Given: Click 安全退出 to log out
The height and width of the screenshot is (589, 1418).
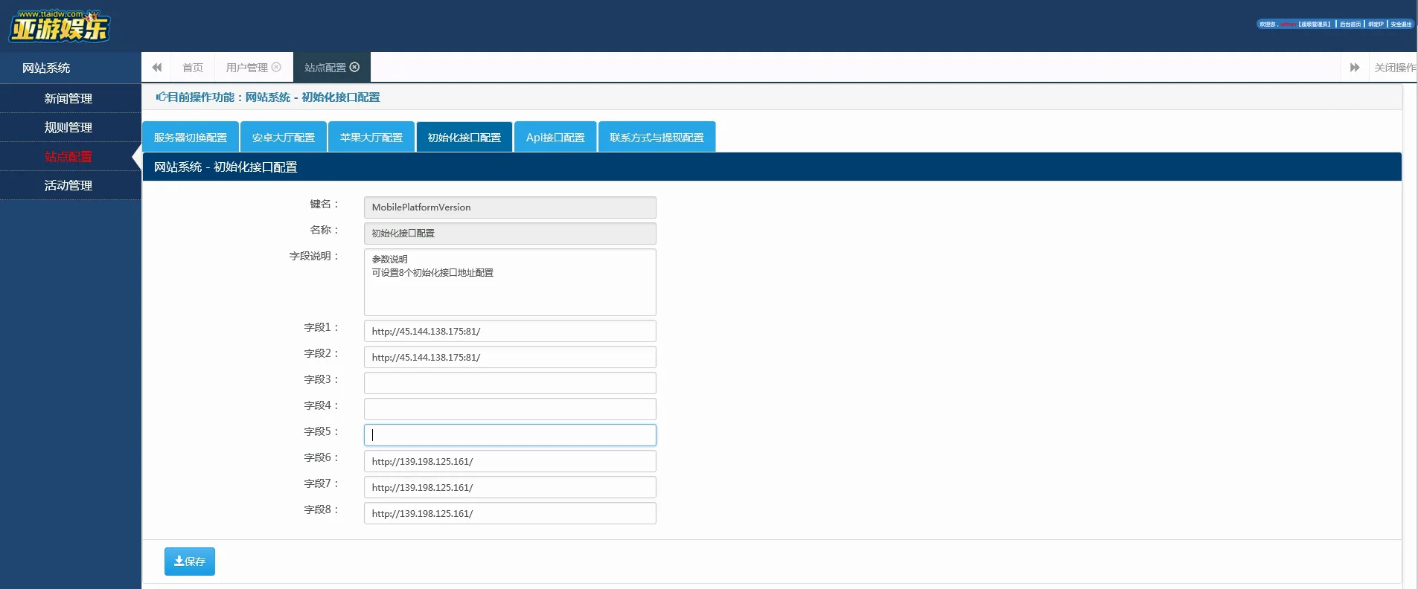Looking at the screenshot, I should point(1401,25).
